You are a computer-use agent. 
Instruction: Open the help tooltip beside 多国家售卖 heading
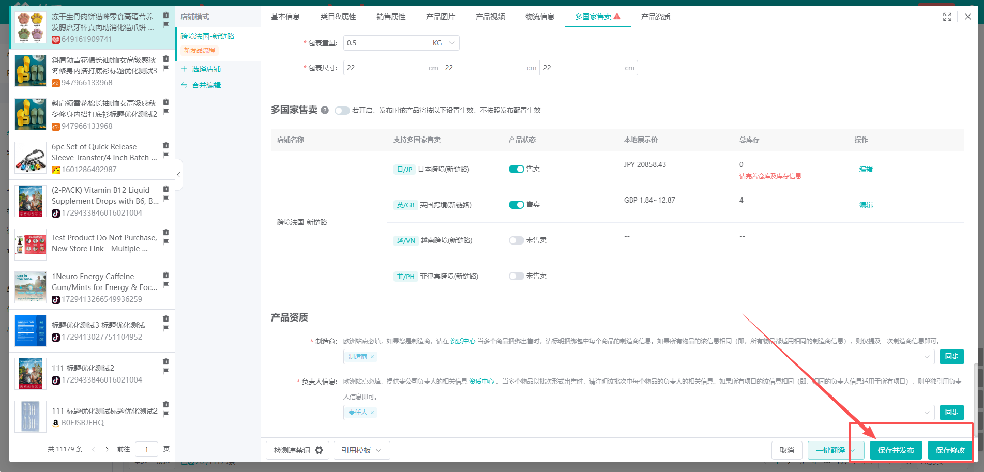[x=325, y=110]
